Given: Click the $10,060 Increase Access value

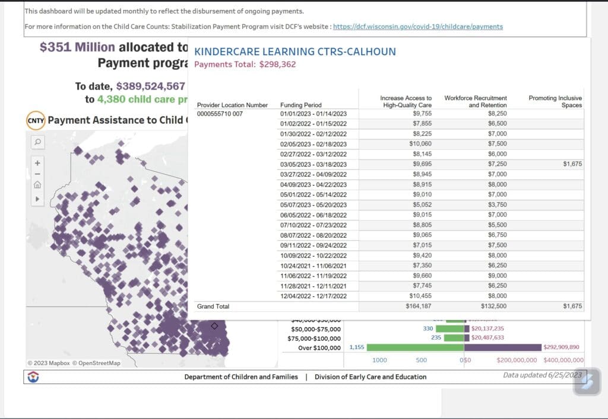Looking at the screenshot, I should point(420,143).
